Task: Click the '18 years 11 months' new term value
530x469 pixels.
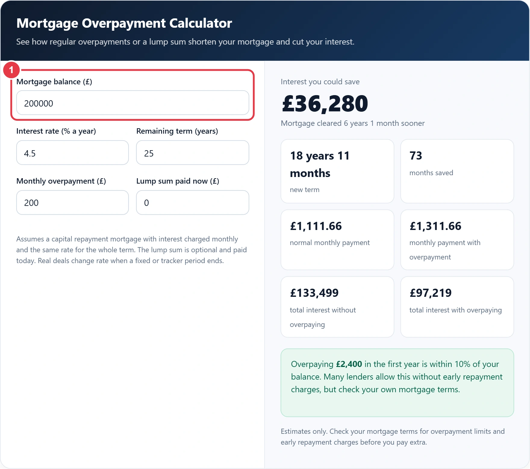Action: point(320,164)
